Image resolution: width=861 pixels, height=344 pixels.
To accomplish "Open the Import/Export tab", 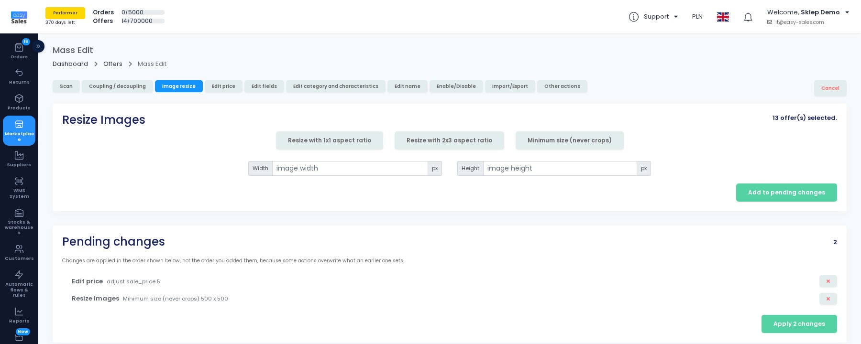I will pyautogui.click(x=510, y=86).
